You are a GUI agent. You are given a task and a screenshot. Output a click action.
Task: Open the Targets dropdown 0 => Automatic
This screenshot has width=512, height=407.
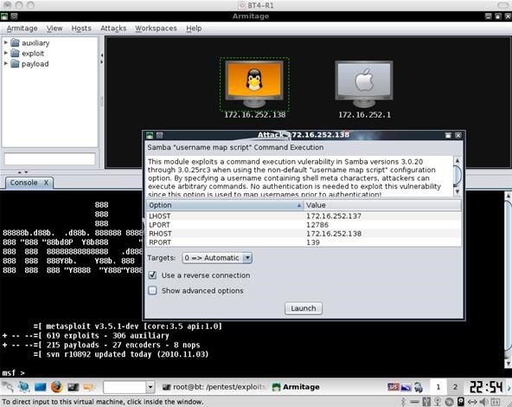[x=217, y=258]
